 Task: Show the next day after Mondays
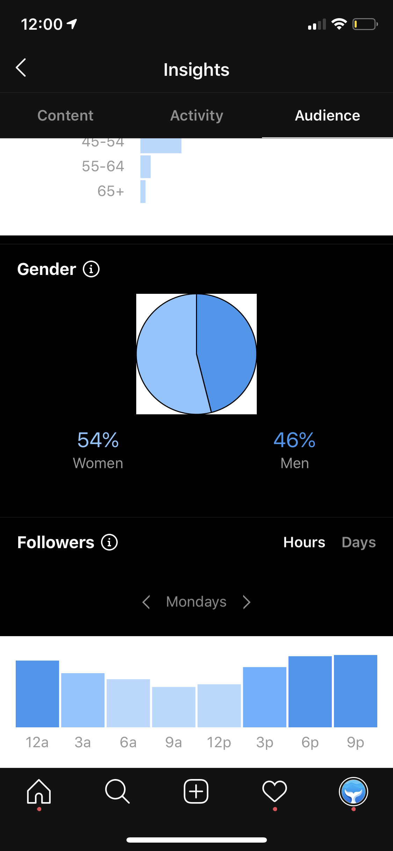pyautogui.click(x=247, y=602)
